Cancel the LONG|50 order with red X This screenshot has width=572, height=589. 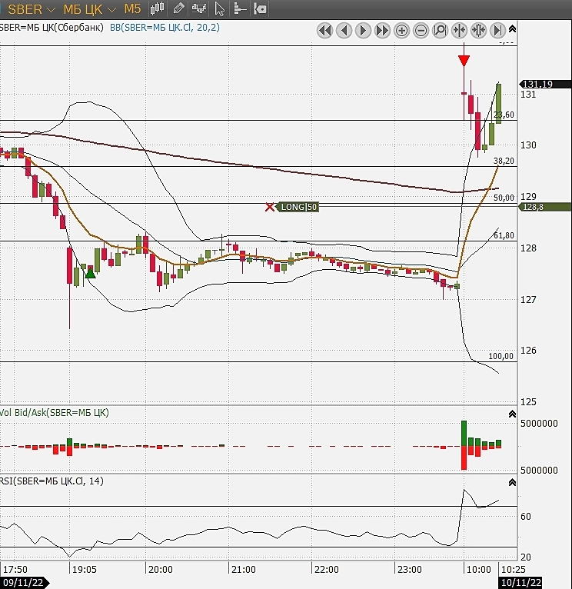click(270, 207)
